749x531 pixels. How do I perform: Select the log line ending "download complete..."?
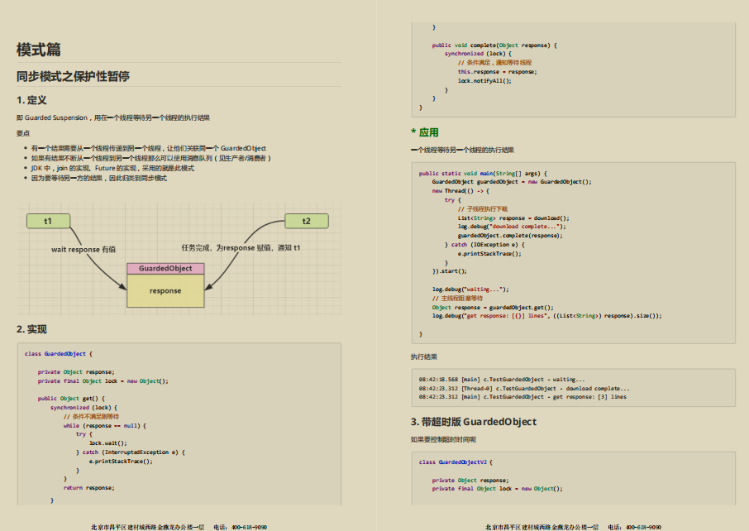[x=524, y=389]
